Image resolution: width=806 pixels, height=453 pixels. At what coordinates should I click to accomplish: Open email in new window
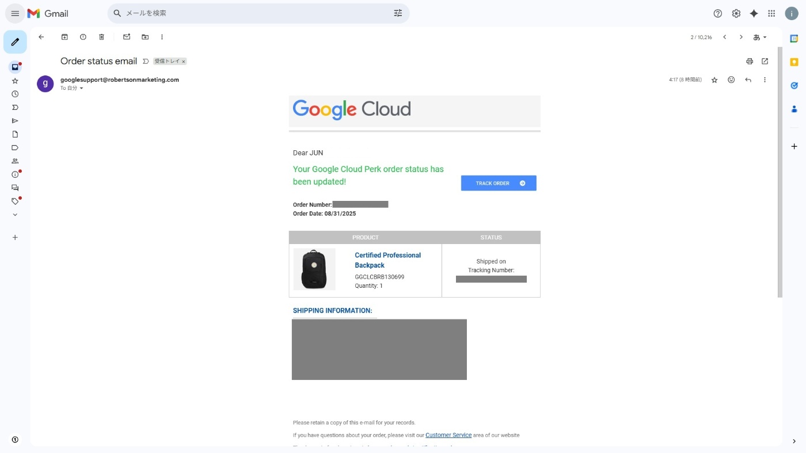tap(765, 61)
